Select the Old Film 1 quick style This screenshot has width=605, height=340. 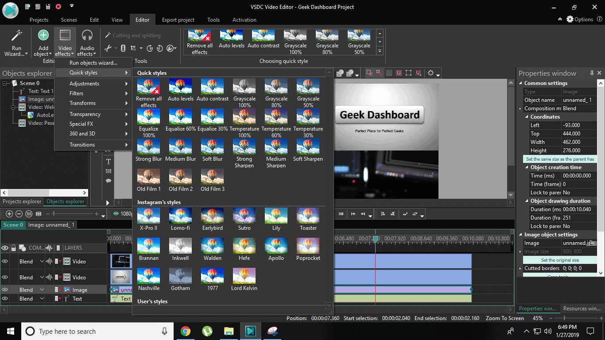point(149,181)
